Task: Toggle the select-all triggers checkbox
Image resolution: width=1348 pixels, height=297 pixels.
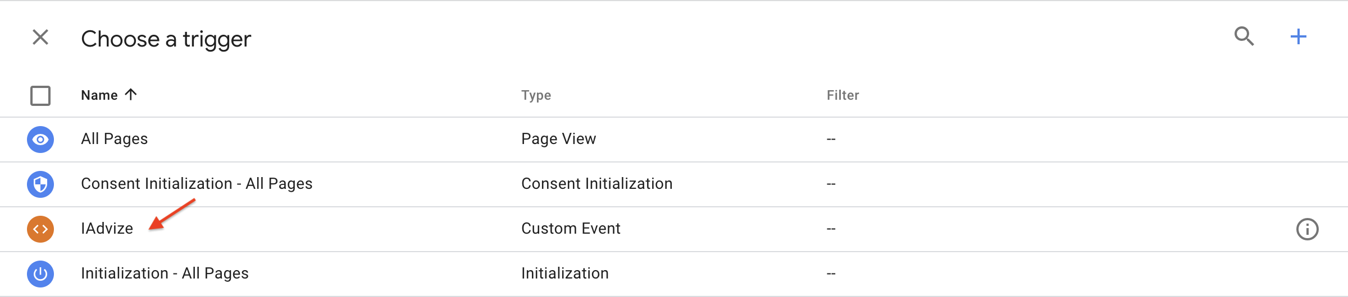Action: pyautogui.click(x=40, y=96)
